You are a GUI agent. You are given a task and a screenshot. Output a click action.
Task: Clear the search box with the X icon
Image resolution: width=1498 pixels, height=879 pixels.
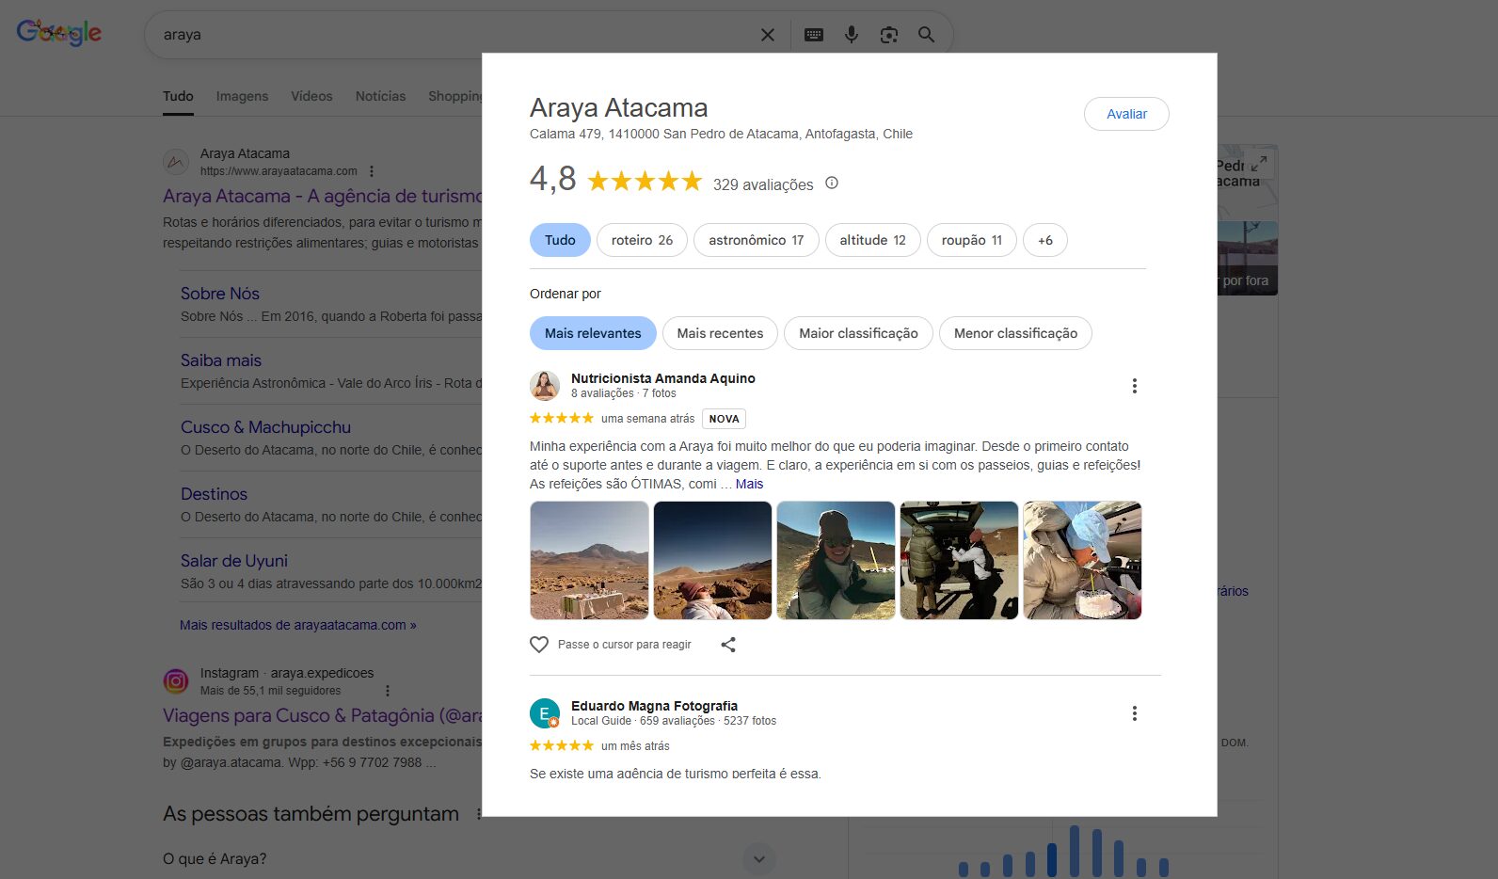point(768,35)
